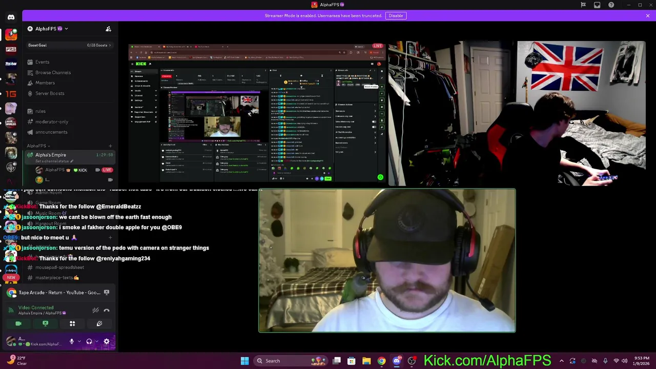Click the Union Jack webcam tile
The image size is (656, 369).
pyautogui.click(x=517, y=113)
